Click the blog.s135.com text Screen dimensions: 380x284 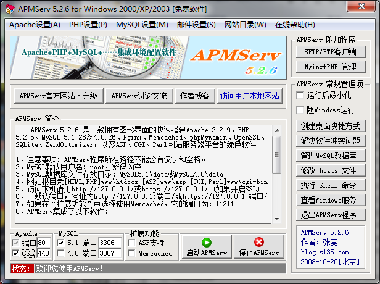click(x=324, y=253)
